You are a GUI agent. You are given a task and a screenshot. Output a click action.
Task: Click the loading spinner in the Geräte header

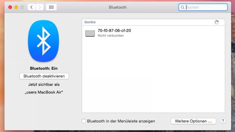click(217, 22)
